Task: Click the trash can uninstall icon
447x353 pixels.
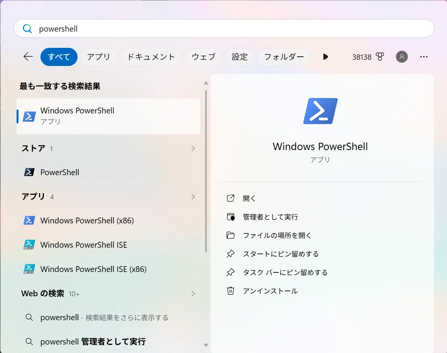Action: pyautogui.click(x=230, y=291)
